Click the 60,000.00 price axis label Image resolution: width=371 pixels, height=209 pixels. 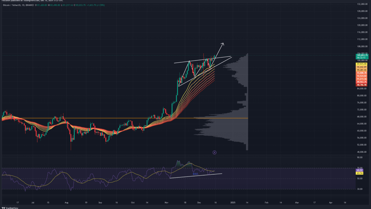click(x=362, y=131)
